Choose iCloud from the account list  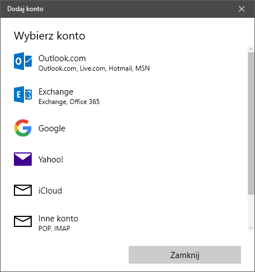point(50,191)
